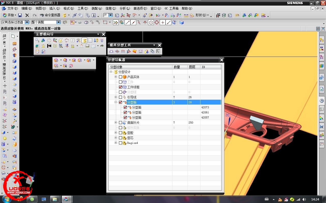Open the 没有选择过滤器 selection filter dropdown
The image size is (326, 203).
pyautogui.click(x=27, y=22)
